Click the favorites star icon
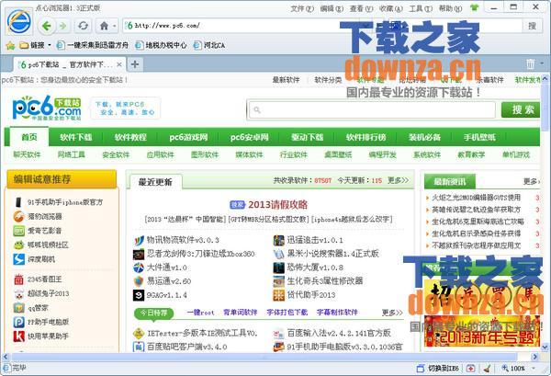The image size is (551, 376). [10, 45]
